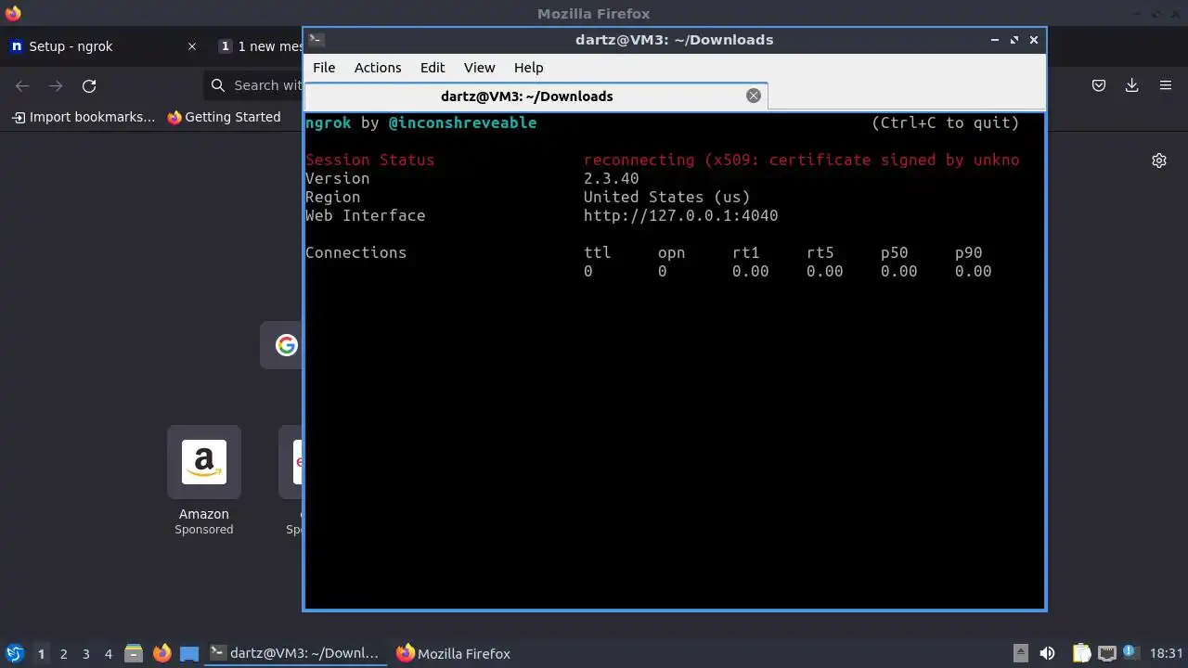Open the Firefox downloads panel
The width and height of the screenshot is (1188, 668).
1132,85
